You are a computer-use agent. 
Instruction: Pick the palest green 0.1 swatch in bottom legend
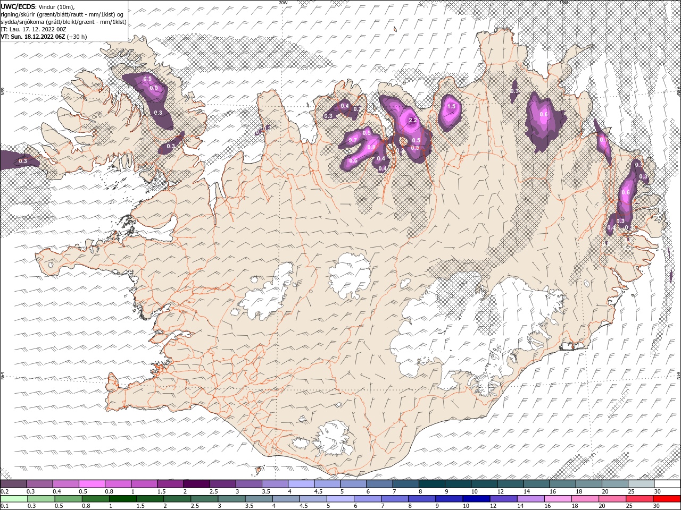tap(14, 499)
